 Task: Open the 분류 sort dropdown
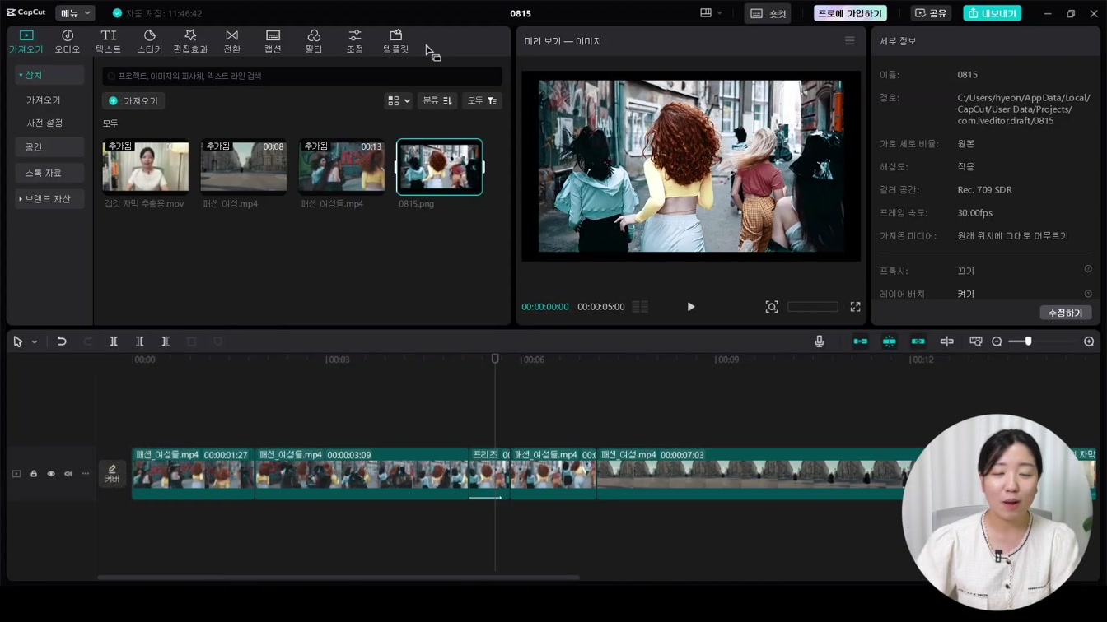(x=437, y=100)
